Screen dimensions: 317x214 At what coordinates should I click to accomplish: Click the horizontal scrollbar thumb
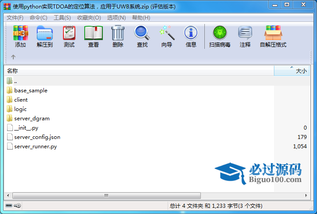(x=106, y=196)
